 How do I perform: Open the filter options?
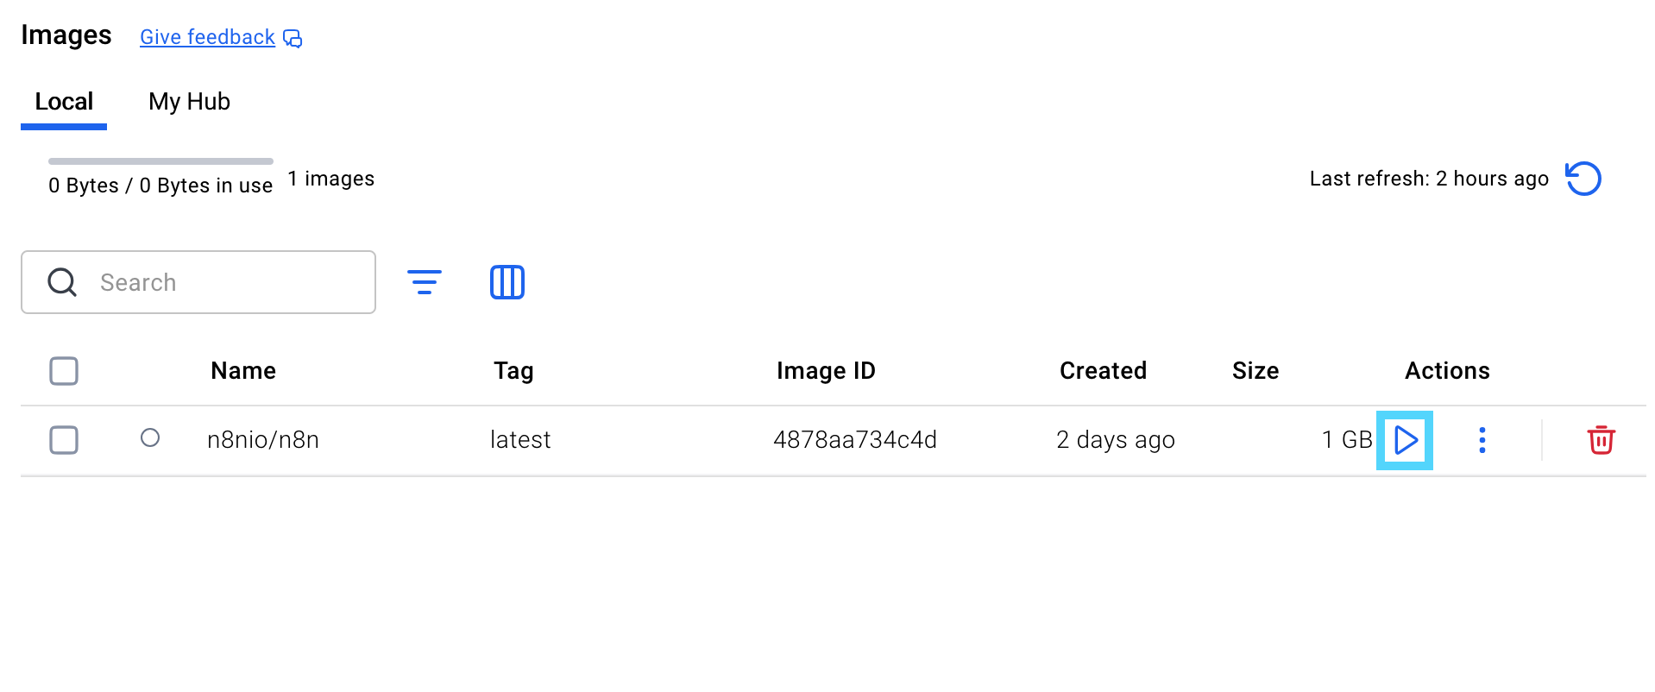pos(424,282)
